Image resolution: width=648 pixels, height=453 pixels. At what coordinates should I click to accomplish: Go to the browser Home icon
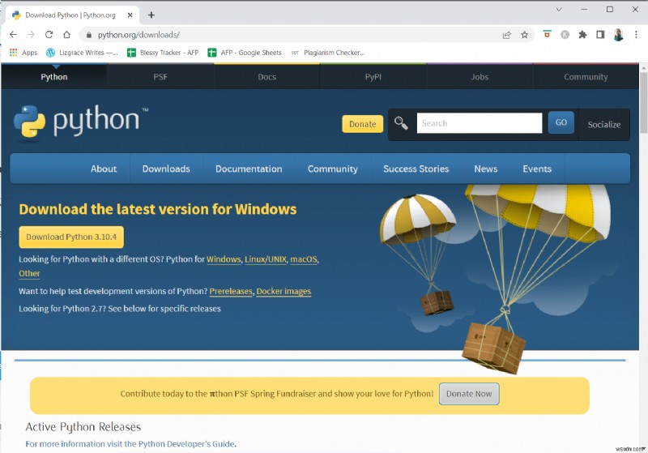(66, 35)
